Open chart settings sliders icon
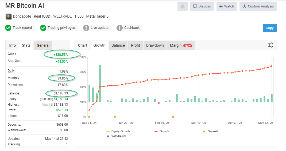The image size is (286, 151). click(x=270, y=45)
